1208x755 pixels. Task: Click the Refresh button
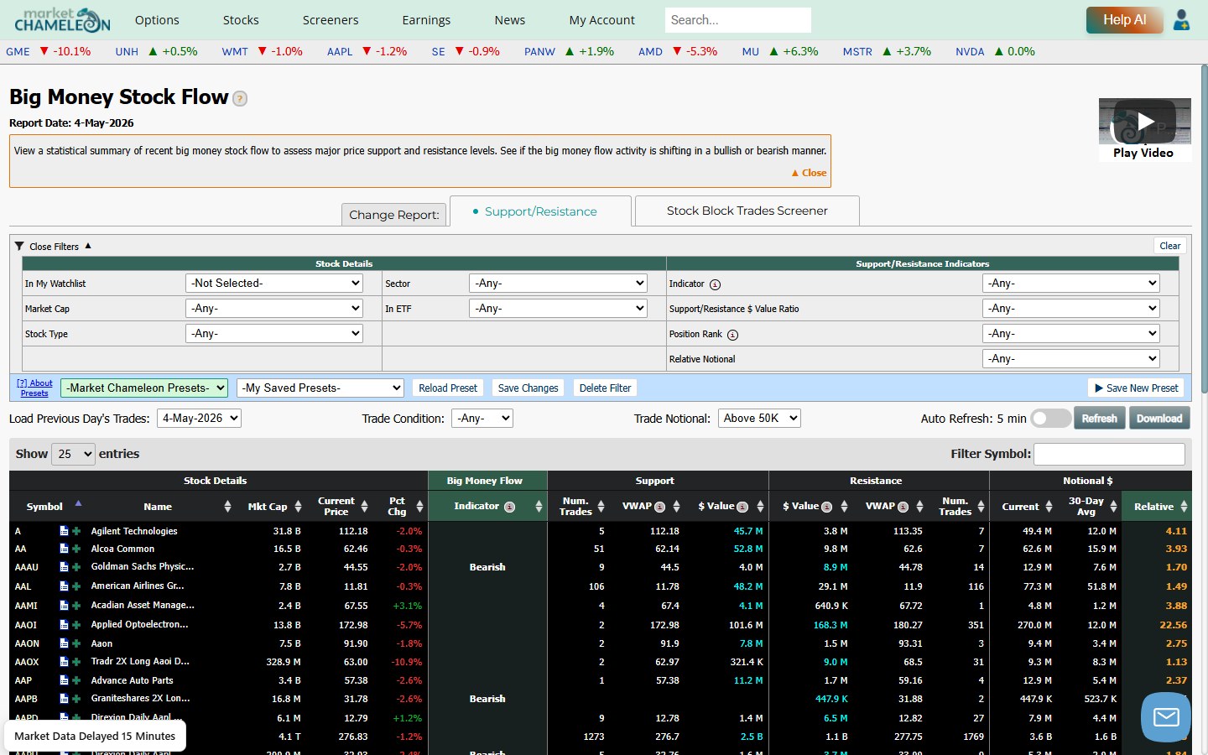pos(1099,419)
